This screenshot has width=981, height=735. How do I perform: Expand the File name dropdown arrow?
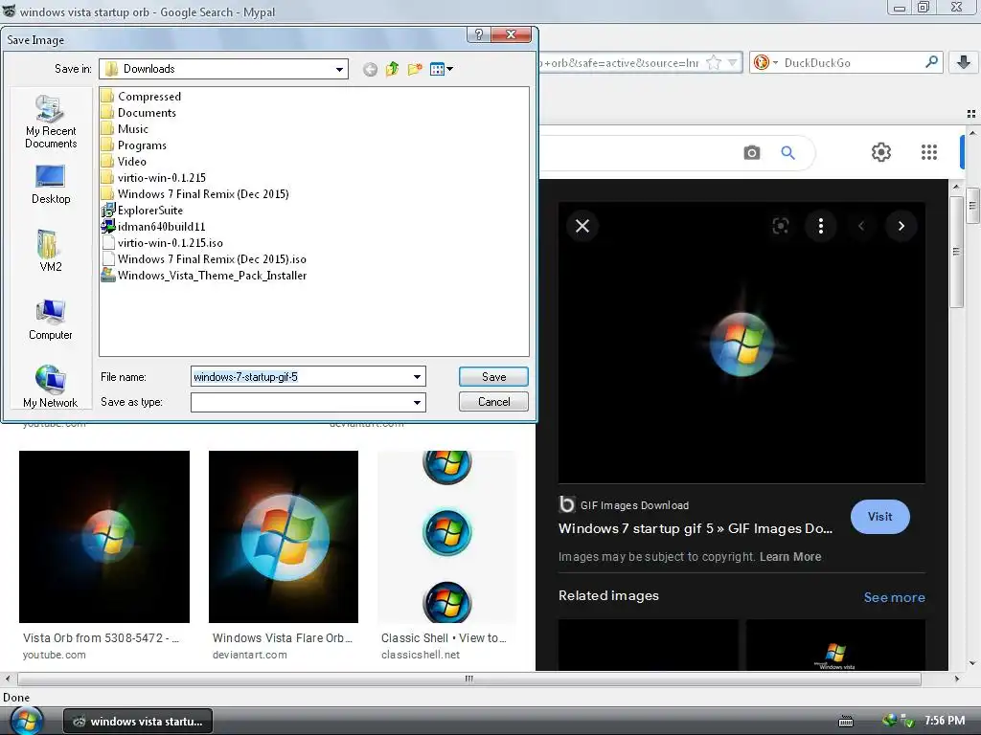tap(417, 377)
